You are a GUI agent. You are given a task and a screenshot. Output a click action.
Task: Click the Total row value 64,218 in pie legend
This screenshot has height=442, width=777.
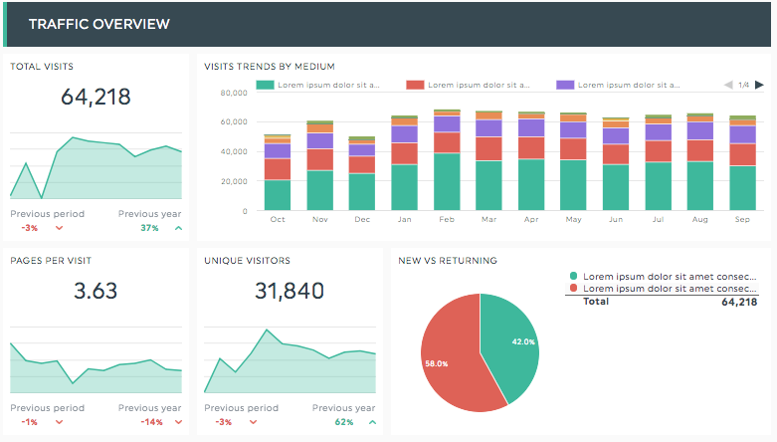tap(739, 302)
